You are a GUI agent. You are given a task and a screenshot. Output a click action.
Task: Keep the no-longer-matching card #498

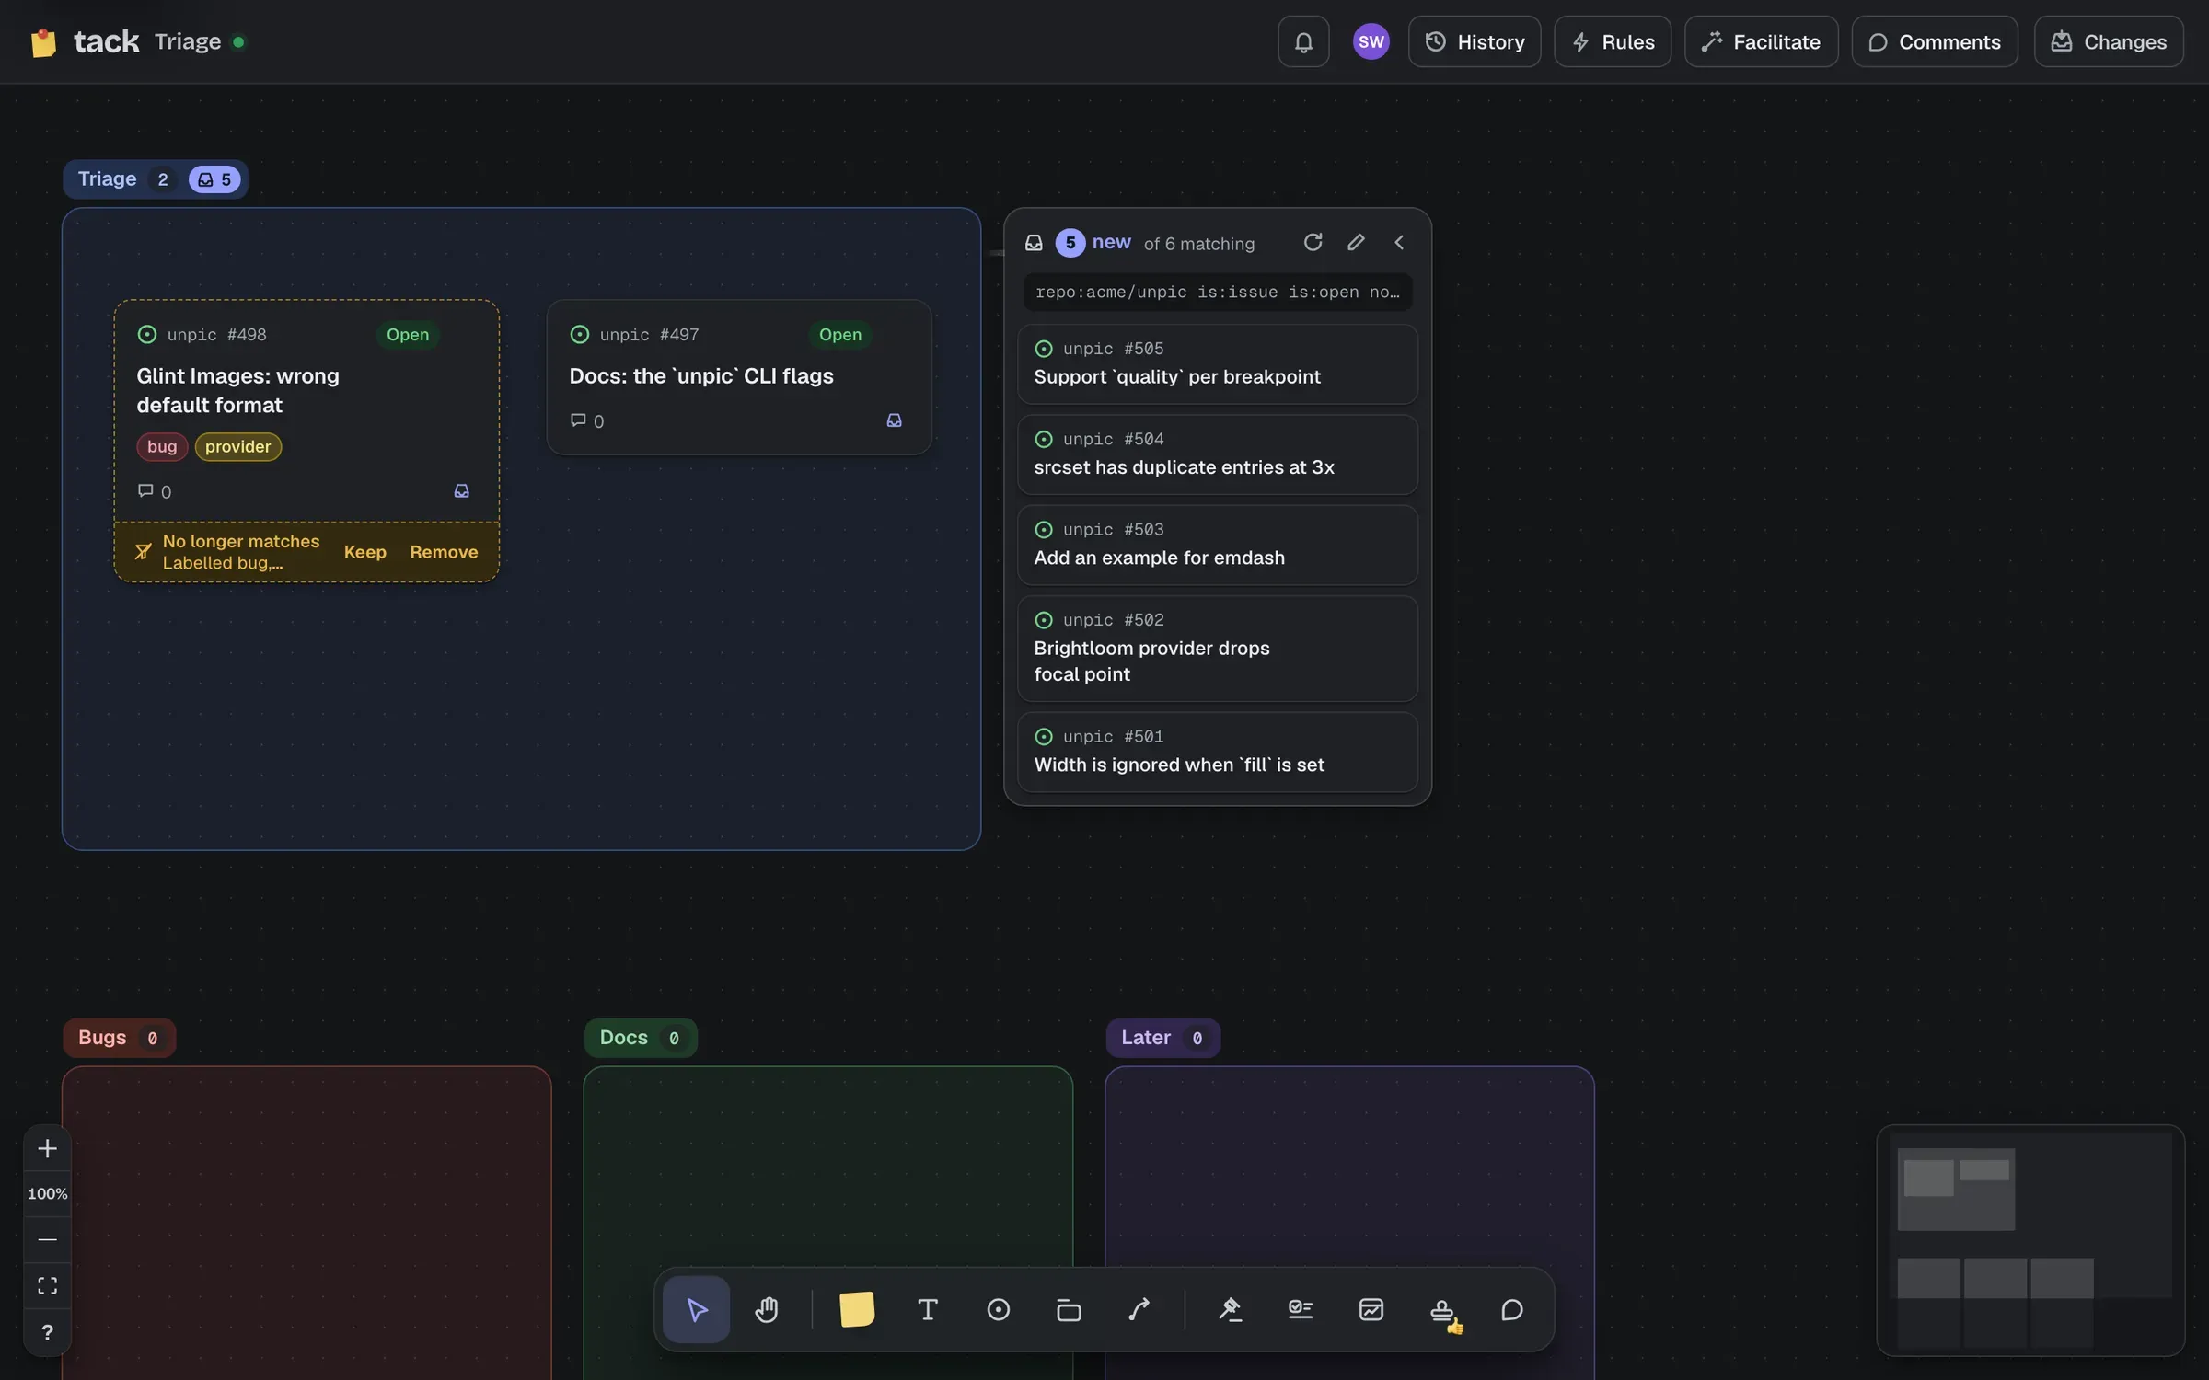click(x=364, y=552)
